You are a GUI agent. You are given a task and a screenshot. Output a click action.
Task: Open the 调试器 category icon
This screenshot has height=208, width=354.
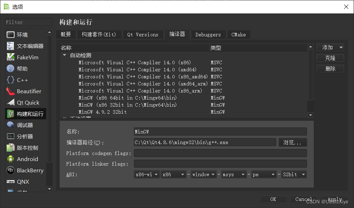pos(10,125)
